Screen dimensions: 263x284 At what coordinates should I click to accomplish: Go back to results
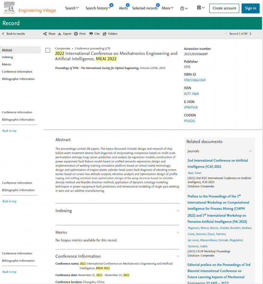(x=13, y=34)
